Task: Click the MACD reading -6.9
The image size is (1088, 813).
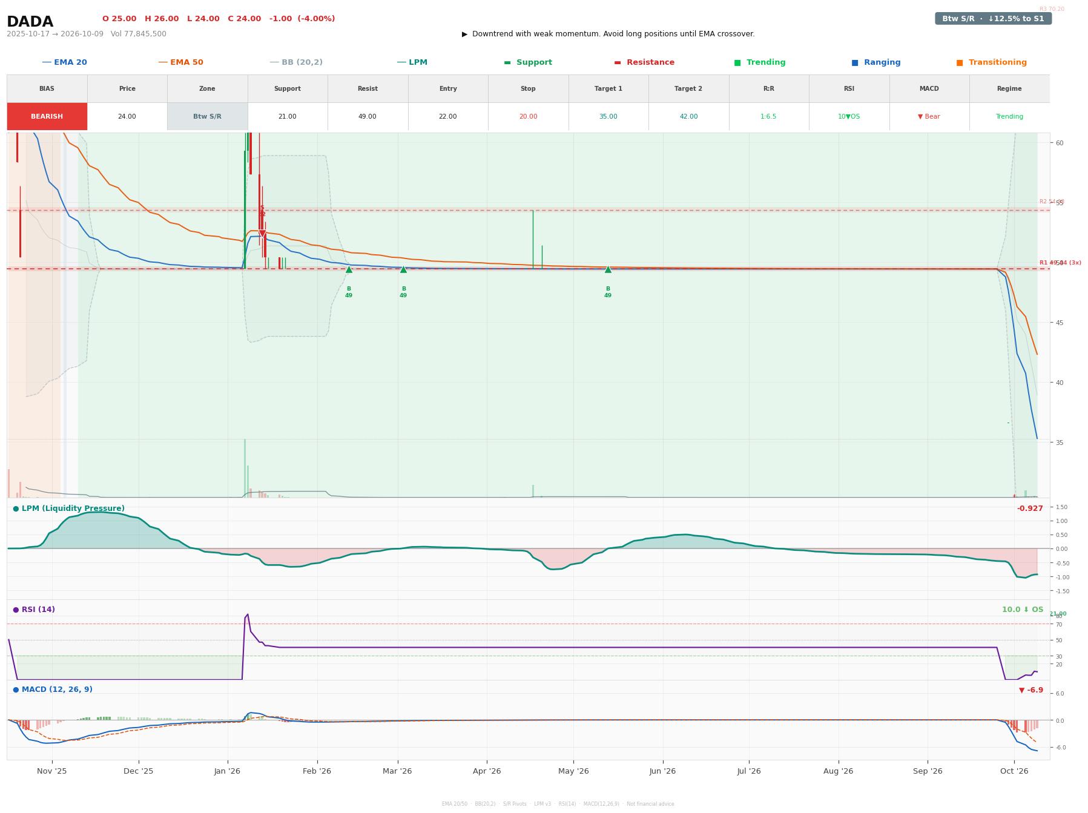Action: 1031,690
